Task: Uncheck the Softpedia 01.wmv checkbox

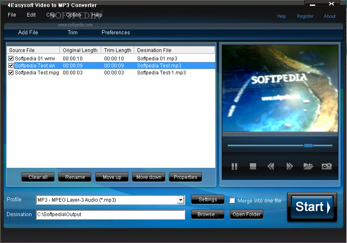Action: pyautogui.click(x=11, y=58)
